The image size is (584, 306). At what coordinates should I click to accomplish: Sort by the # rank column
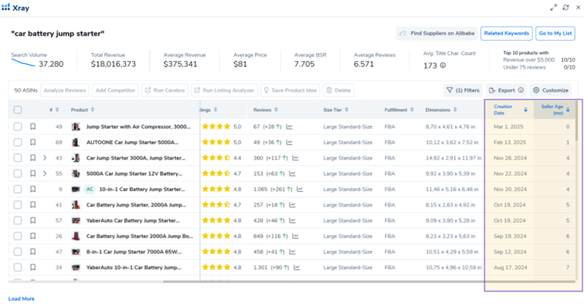[x=57, y=109]
